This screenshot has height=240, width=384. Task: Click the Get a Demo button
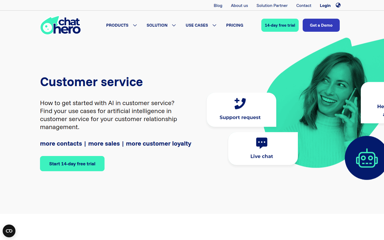pos(321,25)
